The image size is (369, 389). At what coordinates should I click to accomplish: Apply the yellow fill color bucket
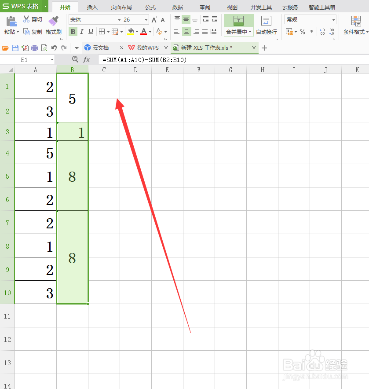click(131, 32)
